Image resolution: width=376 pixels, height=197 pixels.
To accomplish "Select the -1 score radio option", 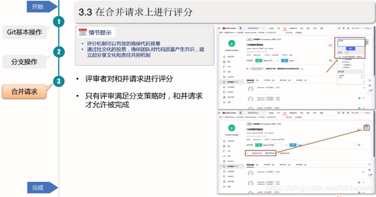I will pyautogui.click(x=340, y=65).
